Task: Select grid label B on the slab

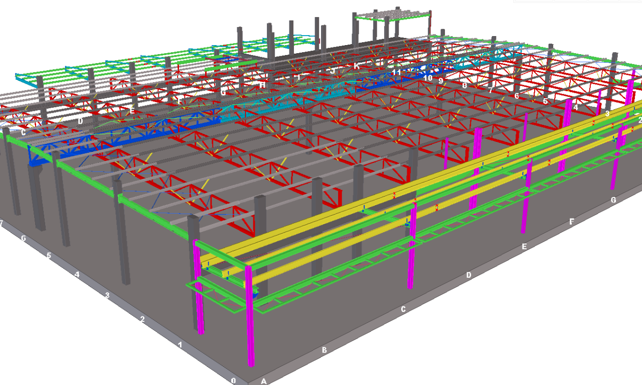Action: [324, 350]
